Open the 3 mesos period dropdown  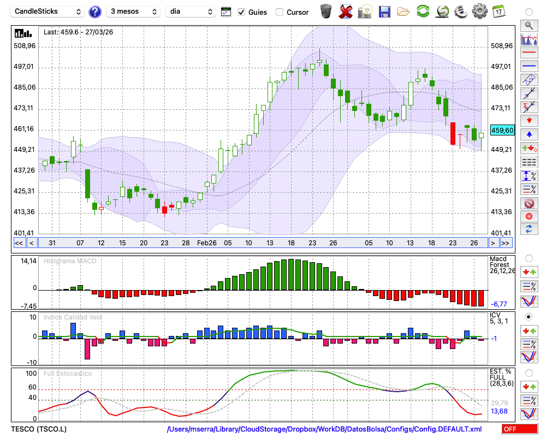(133, 11)
